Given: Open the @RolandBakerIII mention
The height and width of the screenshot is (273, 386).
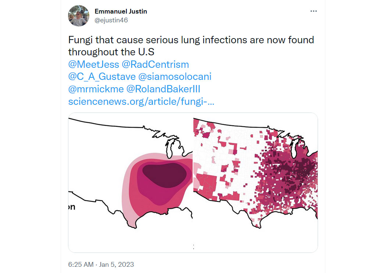Looking at the screenshot, I should point(163,89).
